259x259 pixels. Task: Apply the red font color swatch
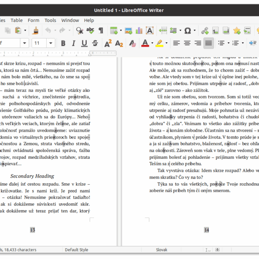[145, 43]
